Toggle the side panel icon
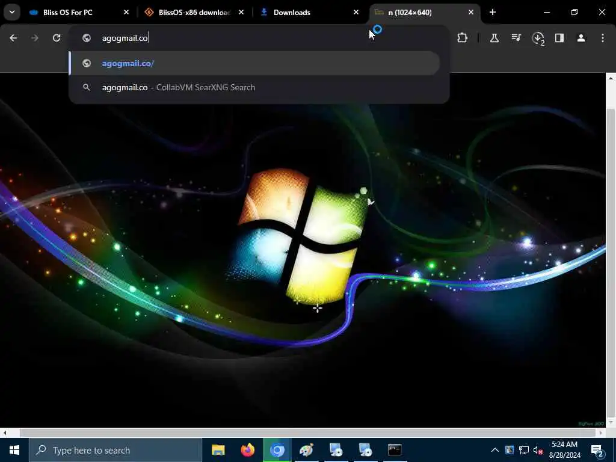Screen dimensions: 616x462 pos(559,38)
